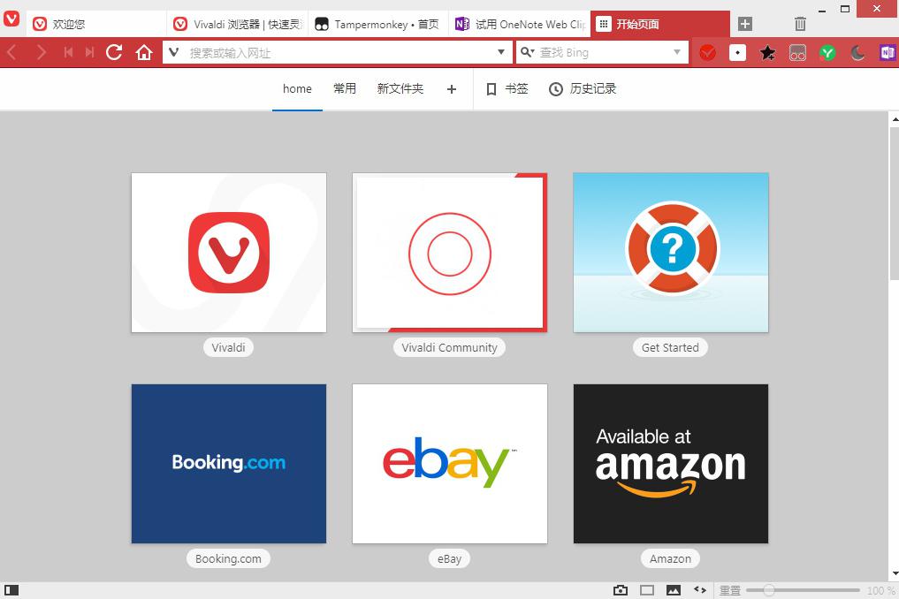This screenshot has height=599, width=899.
Task: Switch to the 欢迎您 tab
Action: pyautogui.click(x=96, y=24)
